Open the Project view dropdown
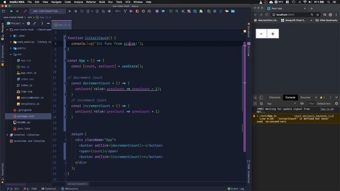340x191 pixels. tap(16, 23)
